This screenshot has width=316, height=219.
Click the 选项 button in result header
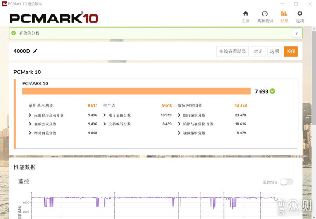pos(274,52)
